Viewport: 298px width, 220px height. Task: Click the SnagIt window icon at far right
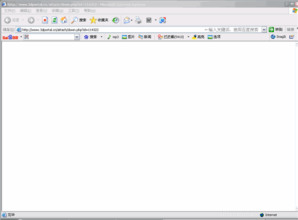tap(292, 36)
